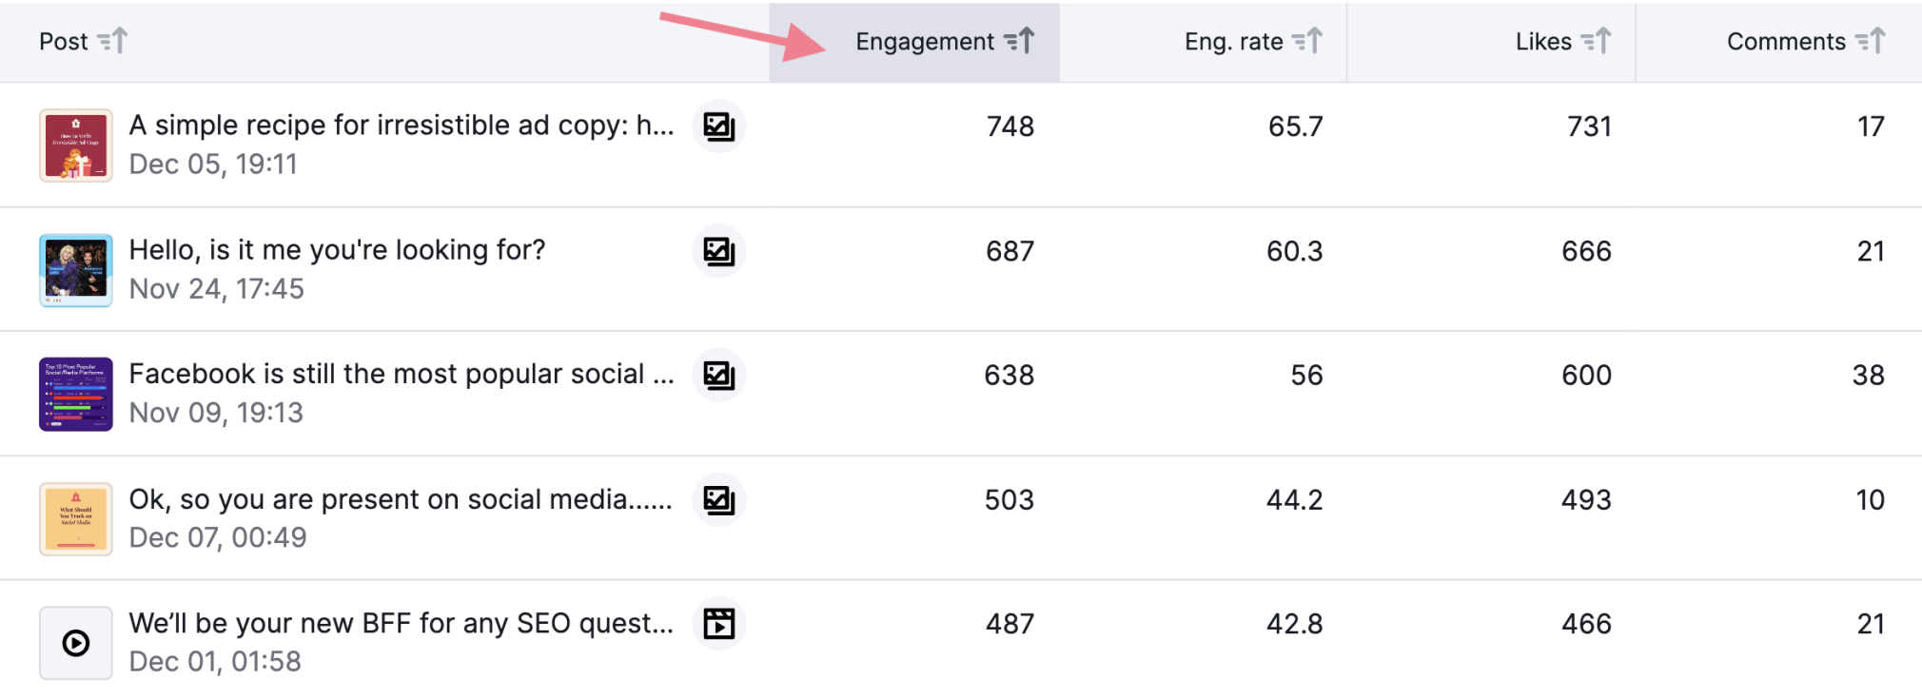Click the Likes sort arrow icon
The image size is (1922, 698).
1596,41
